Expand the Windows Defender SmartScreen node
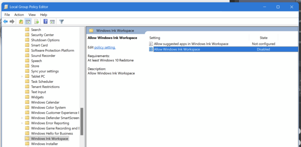This screenshot has height=147, width=301. tap(22, 118)
